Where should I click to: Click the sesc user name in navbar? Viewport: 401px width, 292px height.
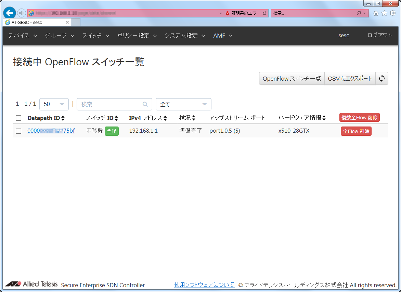point(344,36)
